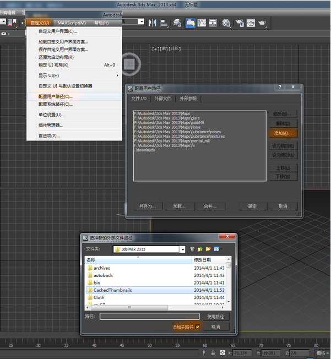Click 取消 in folder selection dialog

point(215,327)
